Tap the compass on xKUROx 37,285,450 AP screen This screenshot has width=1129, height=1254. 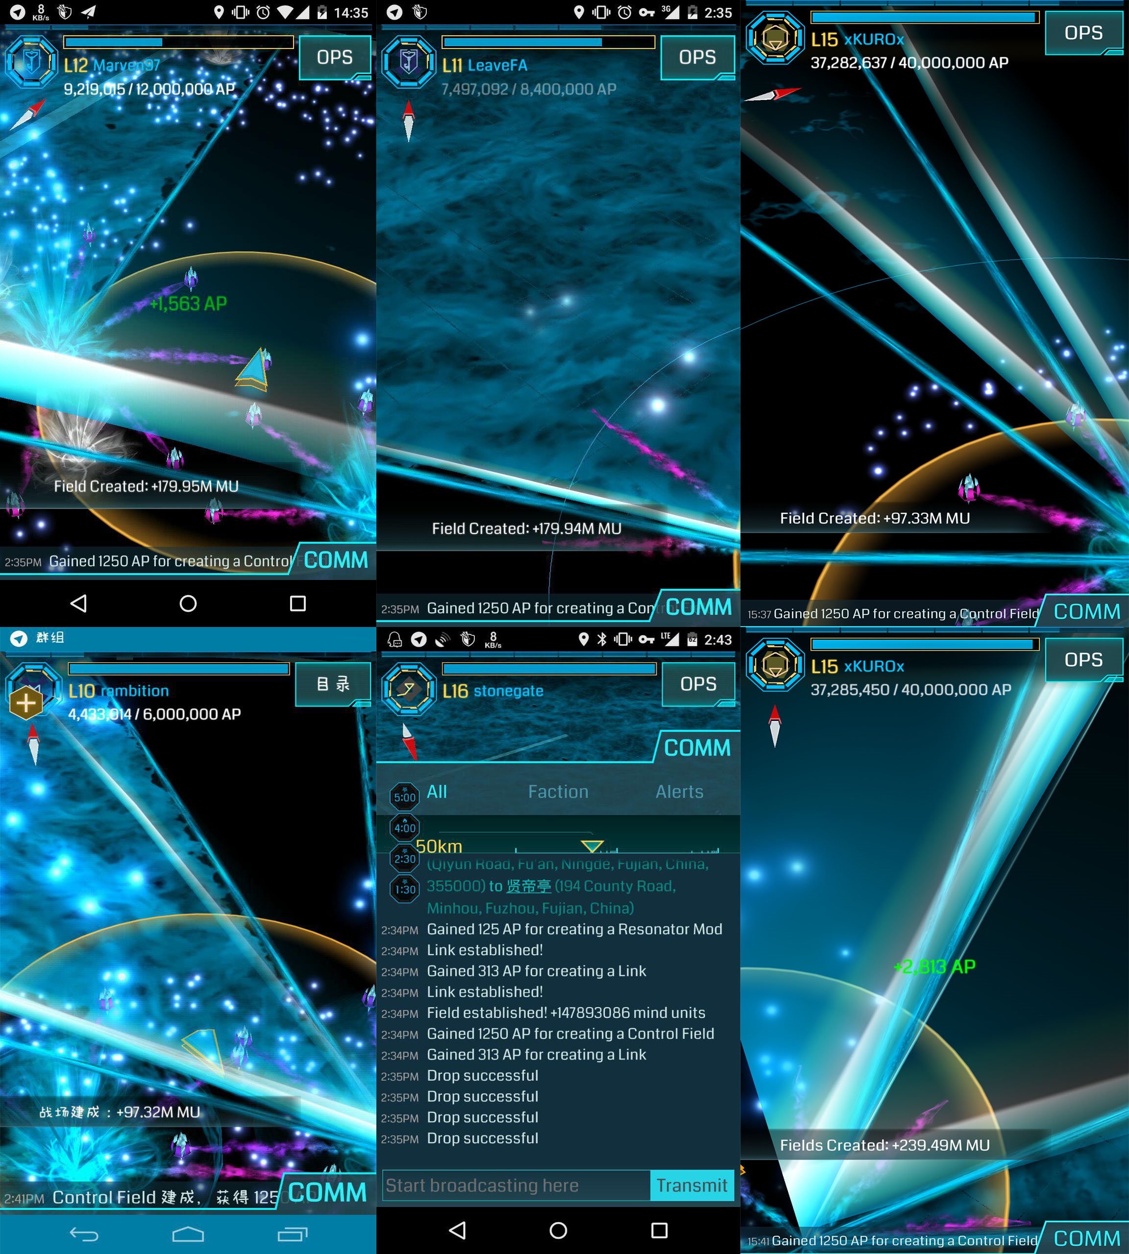click(774, 725)
